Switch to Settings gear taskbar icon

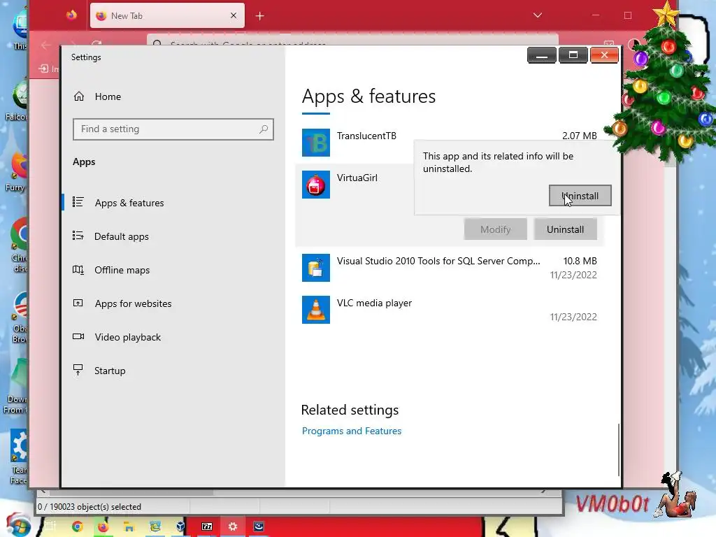pos(233,527)
